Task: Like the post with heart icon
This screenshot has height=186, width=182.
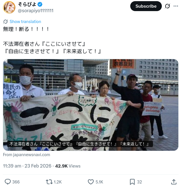Action: pos(91,182)
